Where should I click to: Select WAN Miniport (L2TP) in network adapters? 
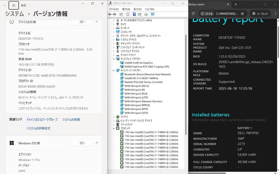(x=136, y=98)
